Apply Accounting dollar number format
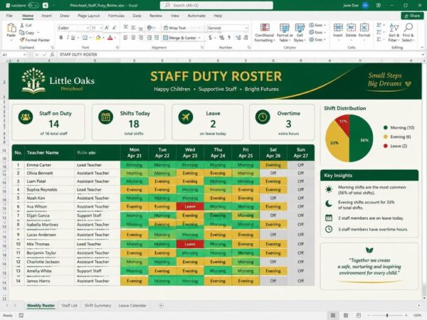 (x=210, y=38)
